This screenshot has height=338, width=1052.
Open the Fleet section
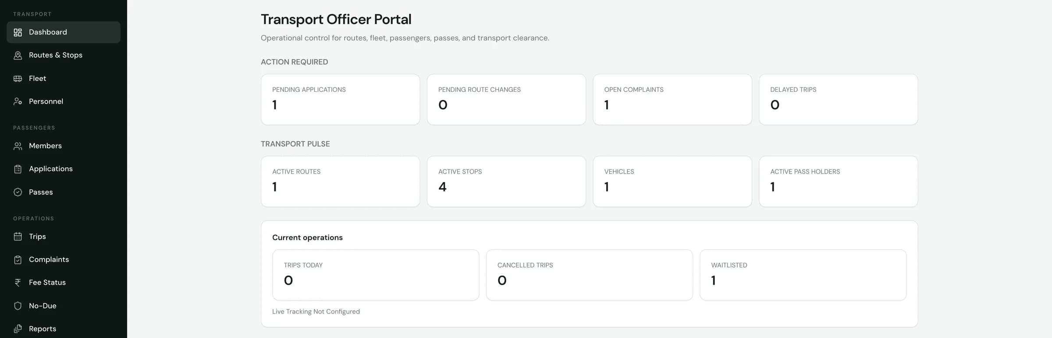(64, 79)
